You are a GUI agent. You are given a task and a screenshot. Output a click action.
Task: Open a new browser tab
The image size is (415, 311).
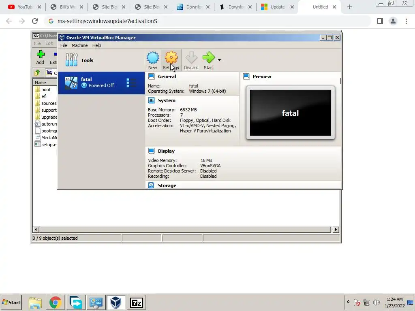[350, 7]
